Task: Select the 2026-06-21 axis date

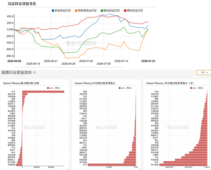Action: [51, 61]
